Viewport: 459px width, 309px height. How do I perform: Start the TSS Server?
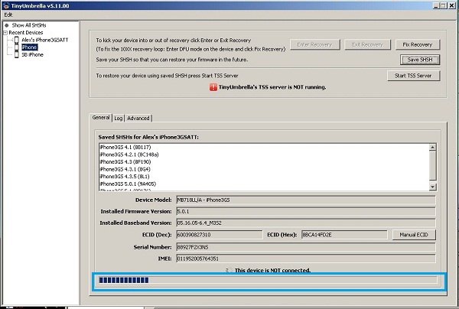pyautogui.click(x=413, y=76)
